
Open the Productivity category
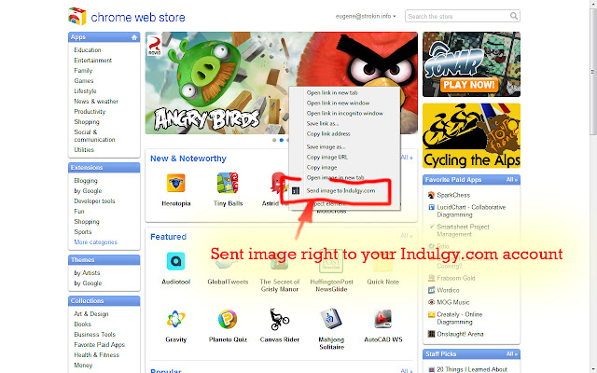click(90, 112)
